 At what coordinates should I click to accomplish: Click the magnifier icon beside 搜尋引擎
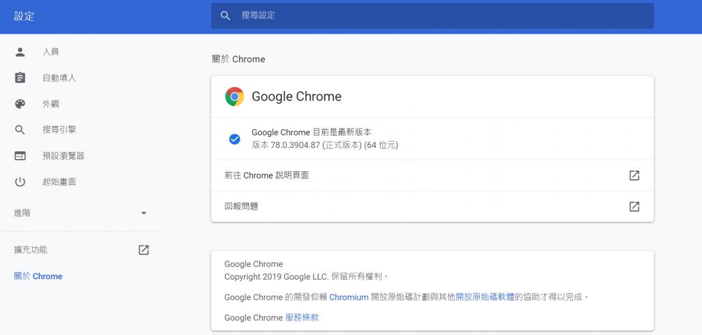pos(20,130)
